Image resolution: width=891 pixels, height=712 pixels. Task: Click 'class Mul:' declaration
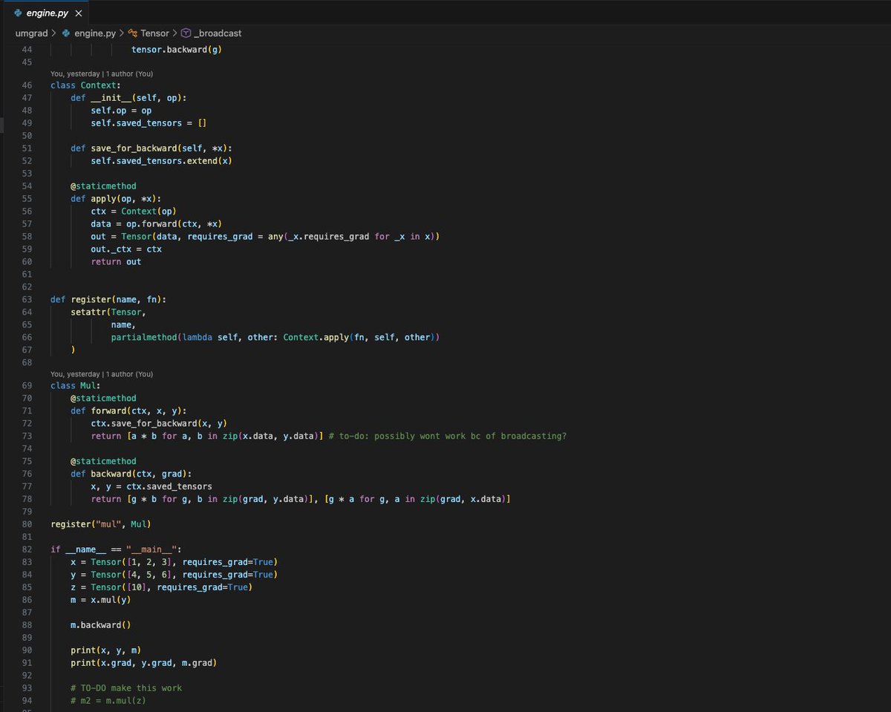[75, 385]
